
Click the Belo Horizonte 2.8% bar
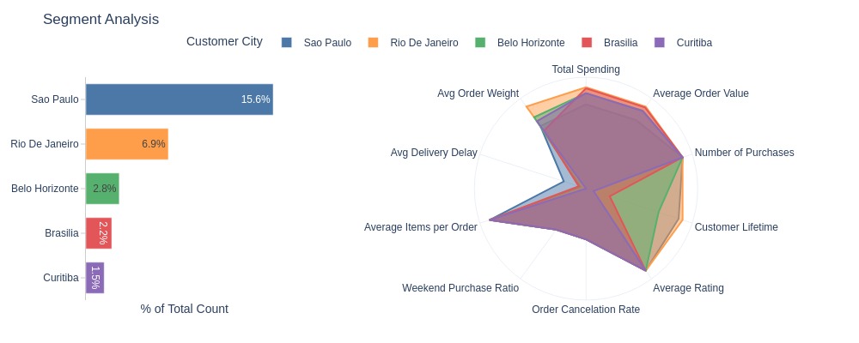click(x=102, y=189)
